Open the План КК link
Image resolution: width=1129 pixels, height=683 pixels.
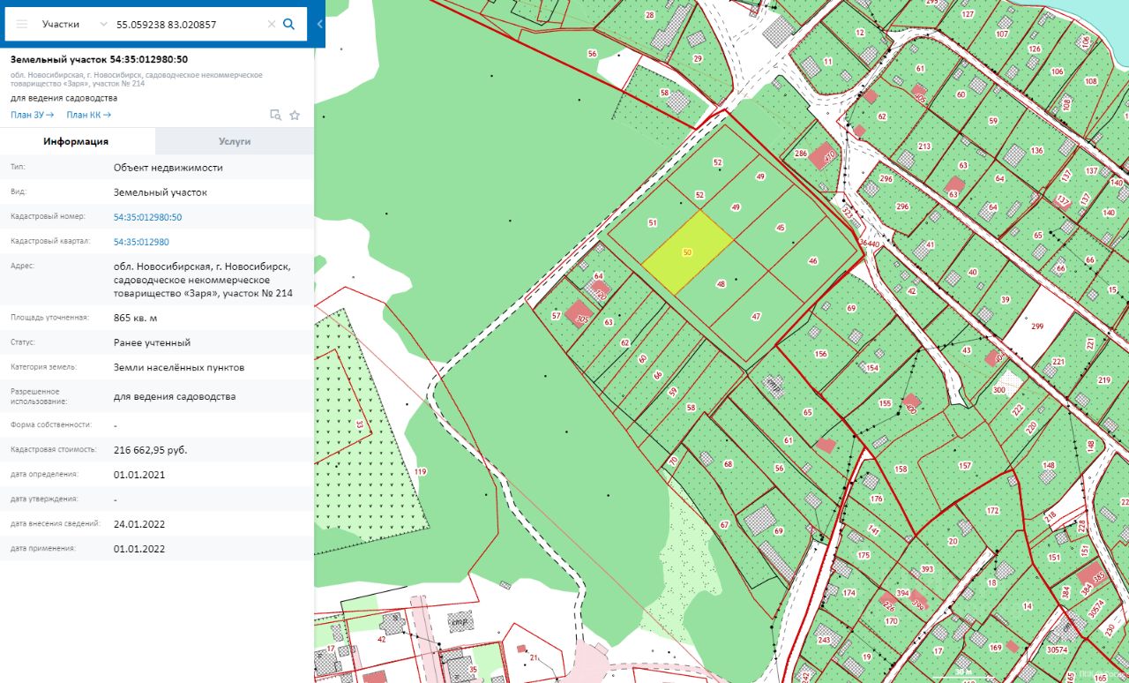tap(88, 115)
